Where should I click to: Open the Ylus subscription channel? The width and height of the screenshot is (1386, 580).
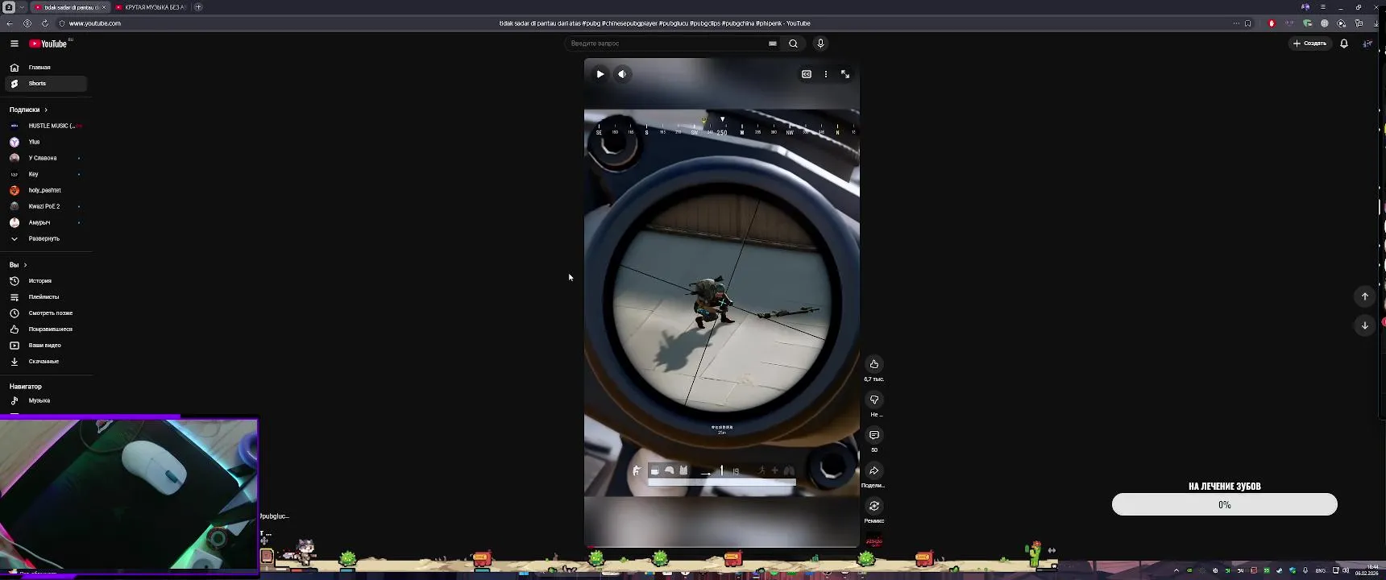coord(46,142)
